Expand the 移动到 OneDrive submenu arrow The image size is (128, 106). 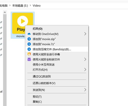coord(85,34)
